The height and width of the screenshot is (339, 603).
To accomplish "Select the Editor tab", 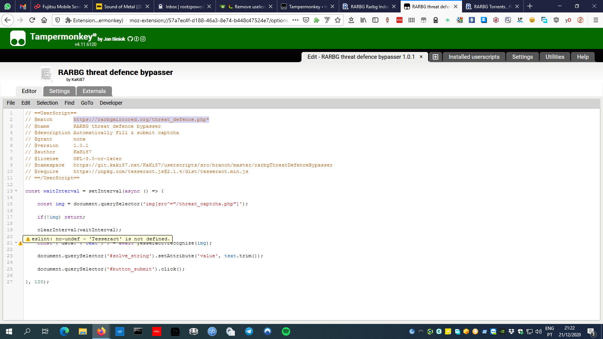I will point(29,91).
